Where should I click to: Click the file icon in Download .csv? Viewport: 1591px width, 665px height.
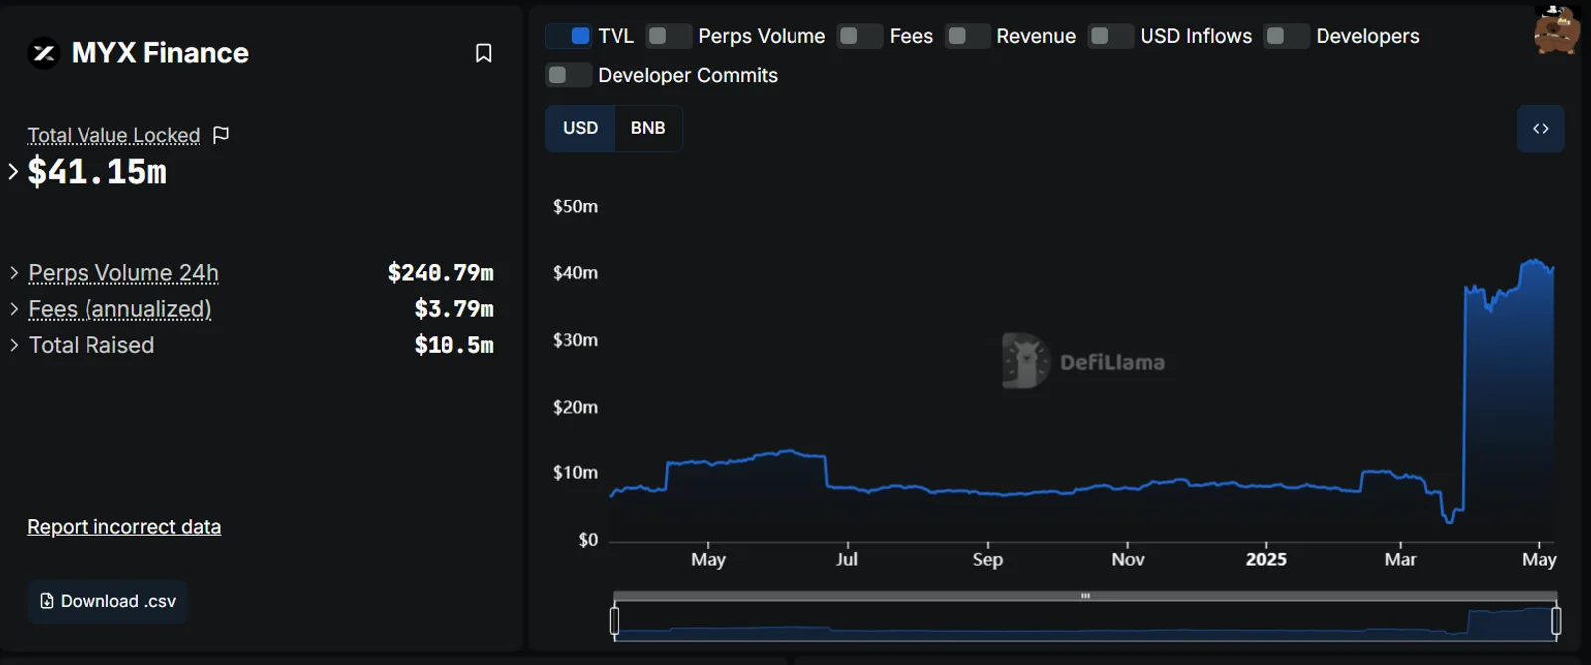tap(46, 601)
